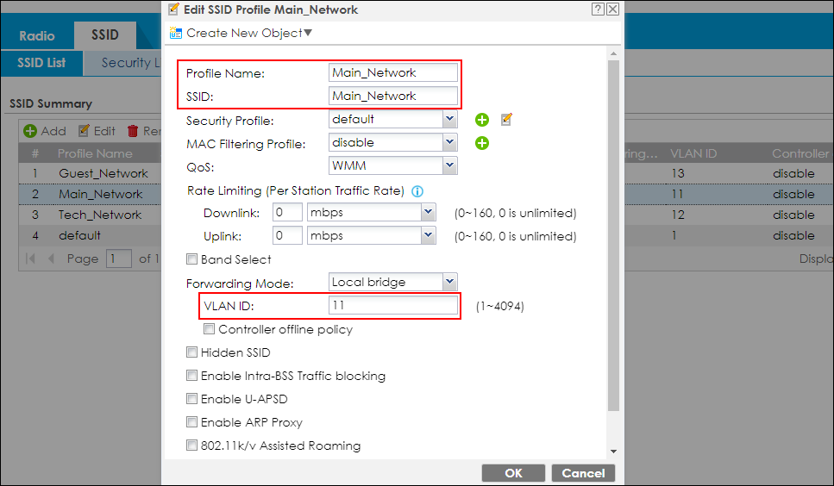Open the QoS WMM dropdown
This screenshot has height=486, width=834.
449,165
